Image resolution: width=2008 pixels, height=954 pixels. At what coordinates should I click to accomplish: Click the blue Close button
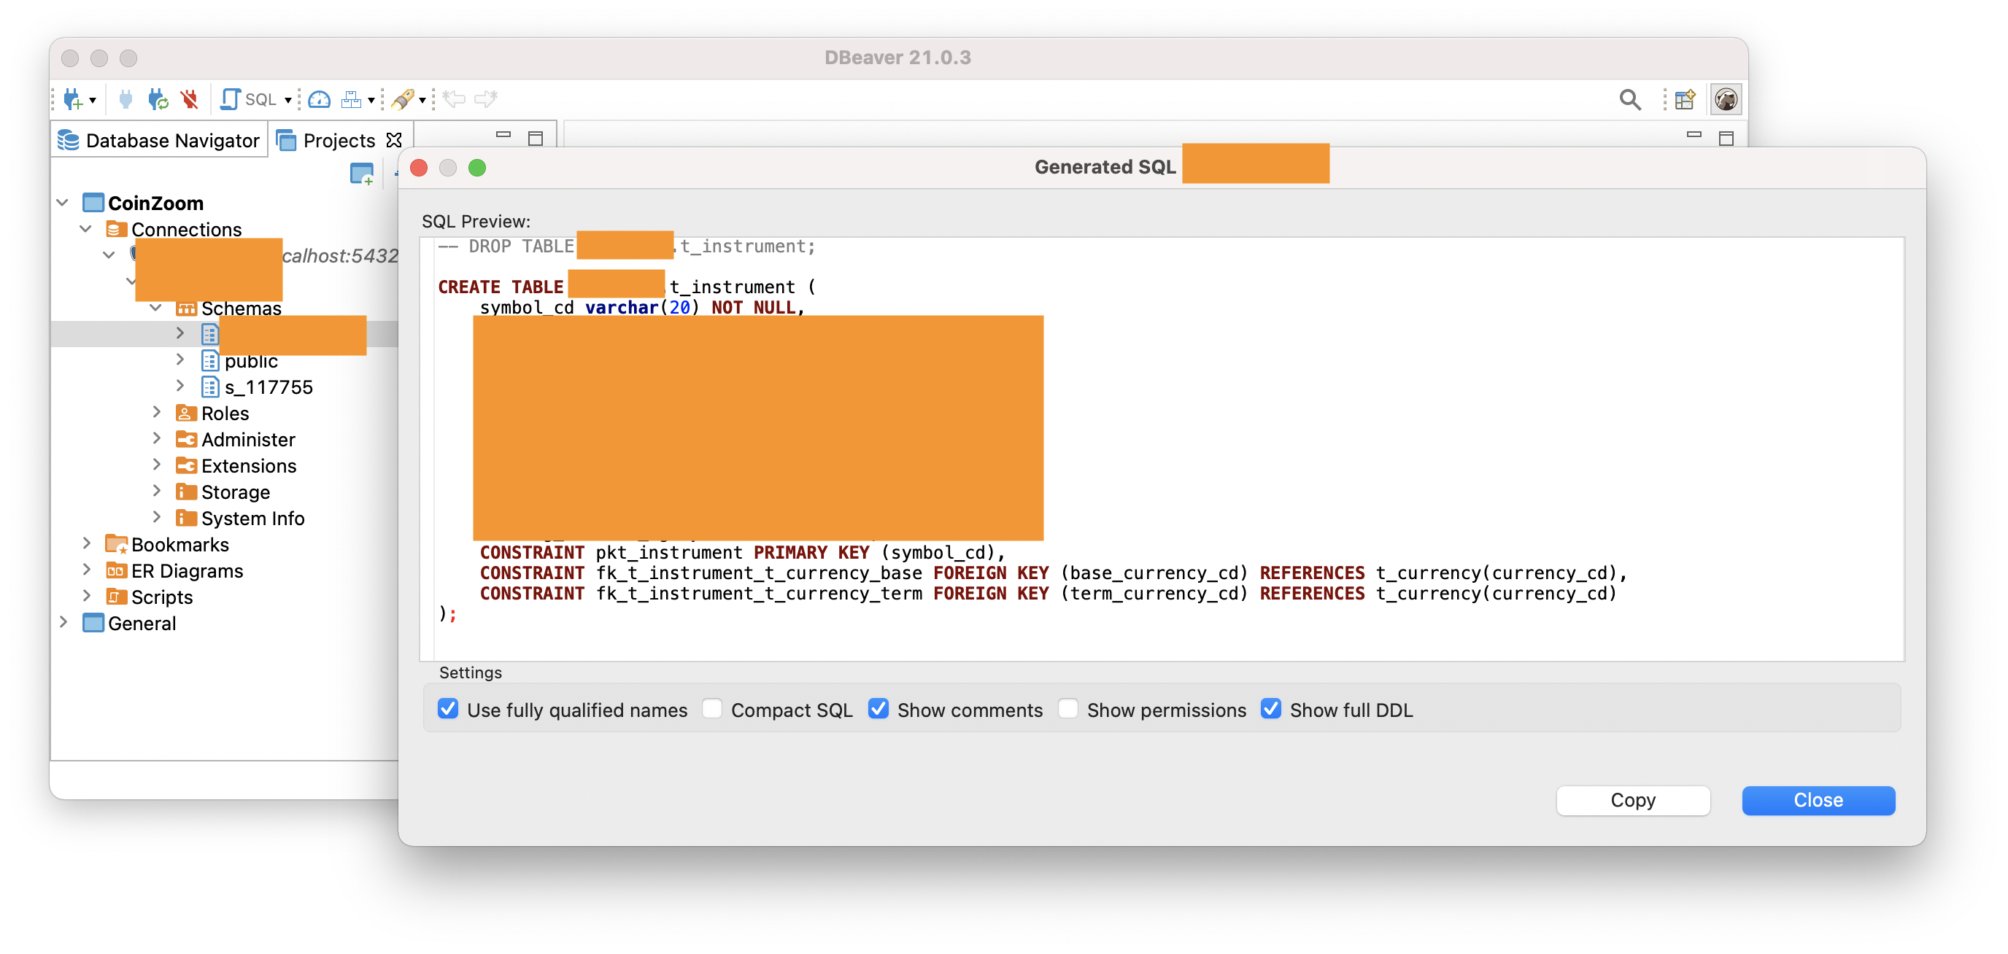tap(1818, 799)
